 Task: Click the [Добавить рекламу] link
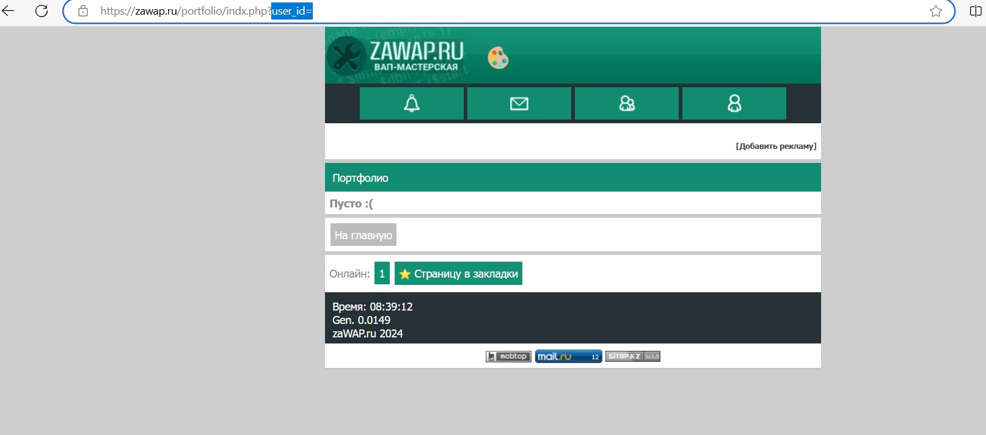pos(776,146)
